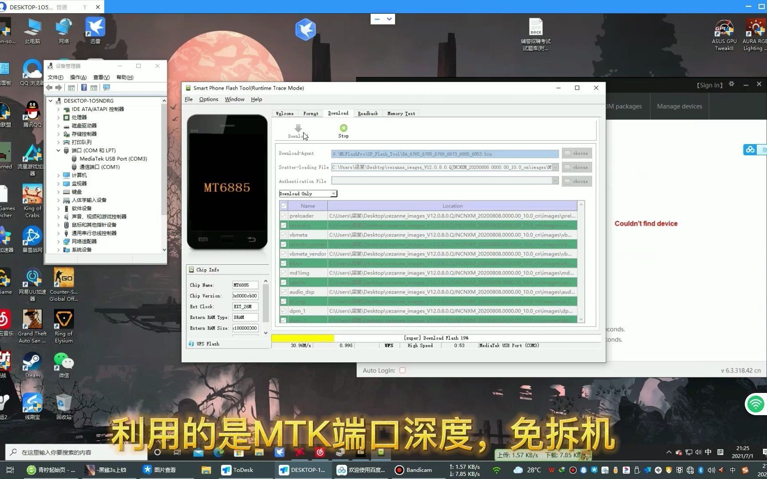Expand the 网络适配器 tree node
The width and height of the screenshot is (767, 479).
(59, 242)
